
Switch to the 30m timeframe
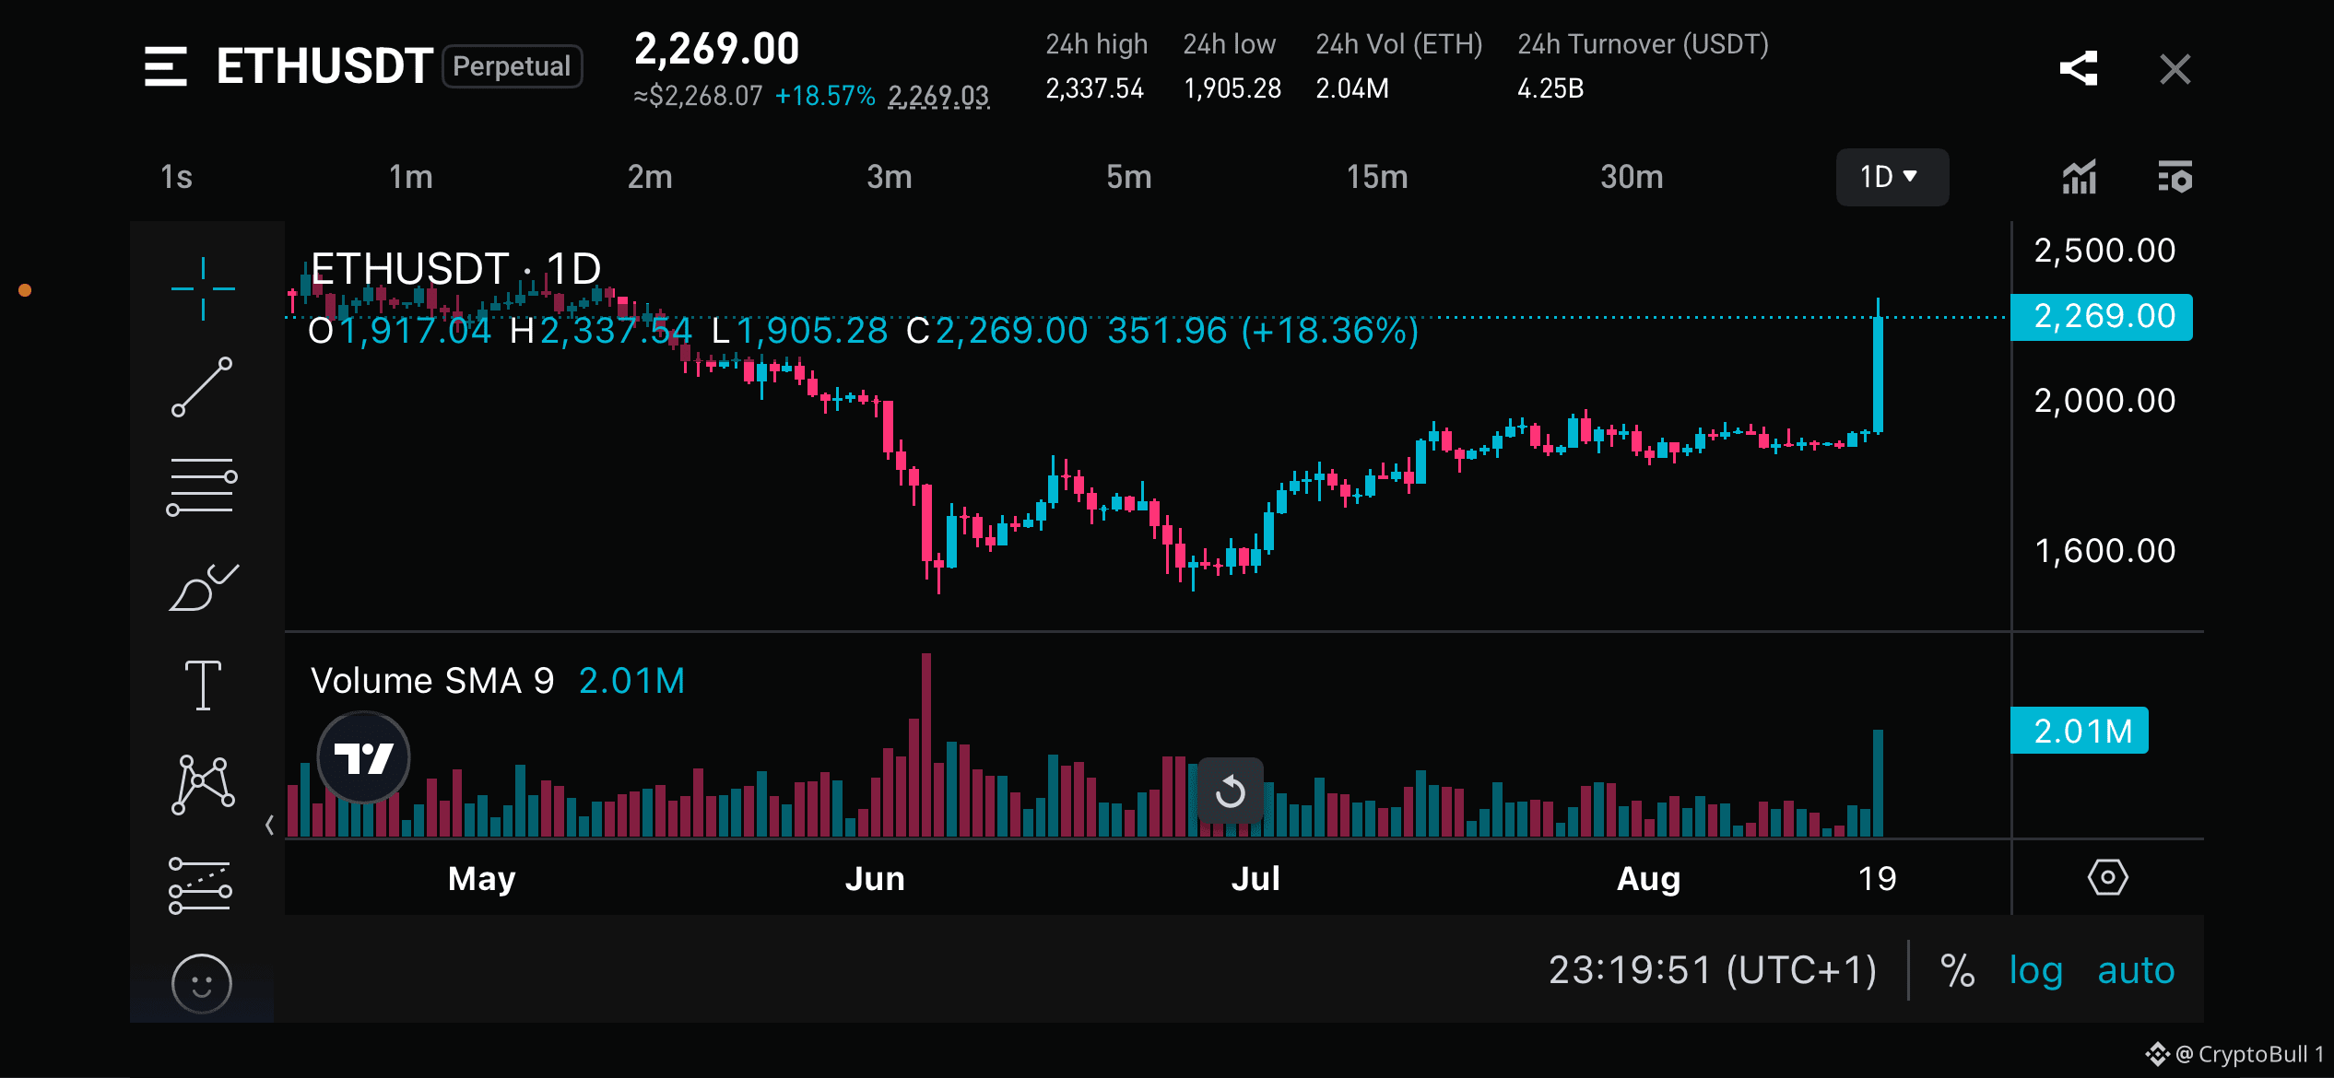(x=1632, y=177)
